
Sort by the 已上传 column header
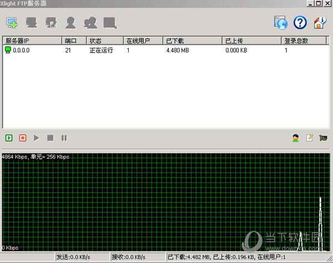(x=251, y=41)
